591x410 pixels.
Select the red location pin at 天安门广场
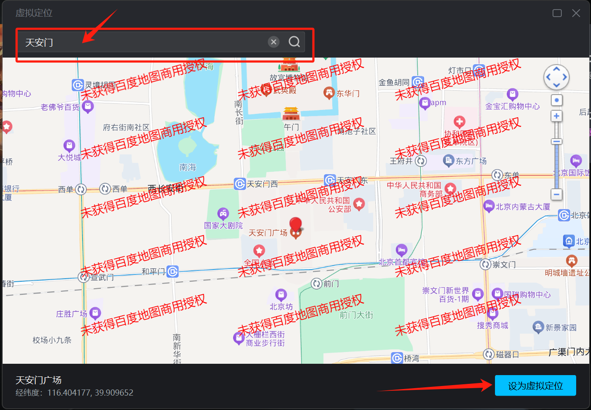(296, 224)
